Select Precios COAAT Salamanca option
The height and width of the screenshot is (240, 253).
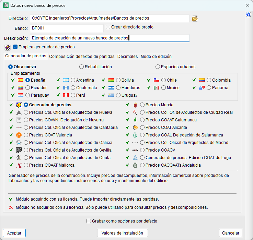pyautogui.click(x=142, y=120)
